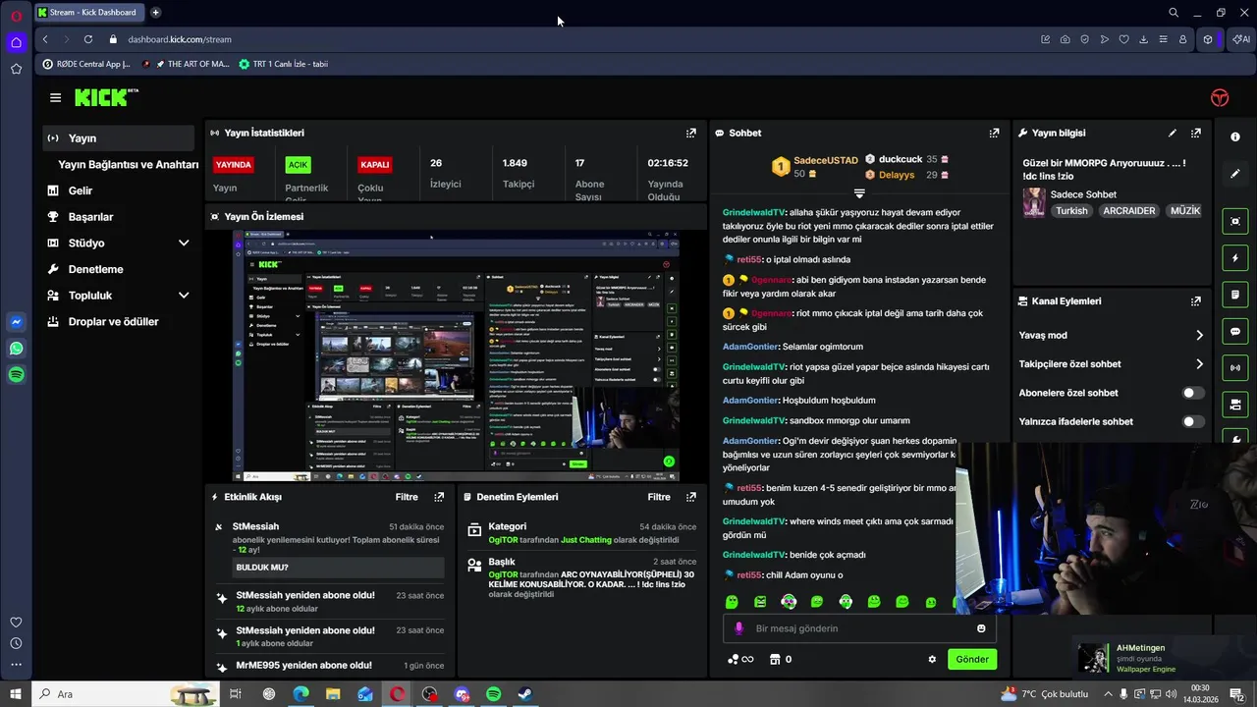Select Yayın in the sidebar
1257x707 pixels.
pos(119,138)
